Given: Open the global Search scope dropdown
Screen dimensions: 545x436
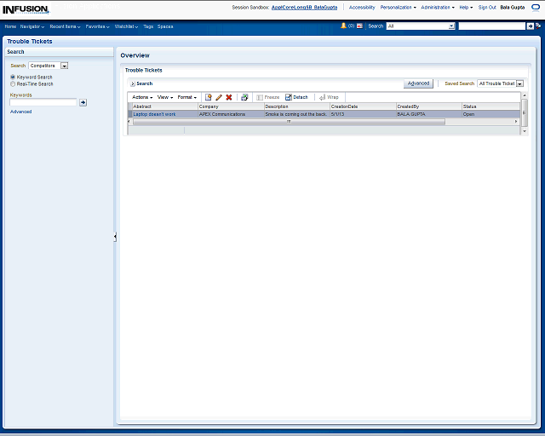Looking at the screenshot, I should 451,26.
